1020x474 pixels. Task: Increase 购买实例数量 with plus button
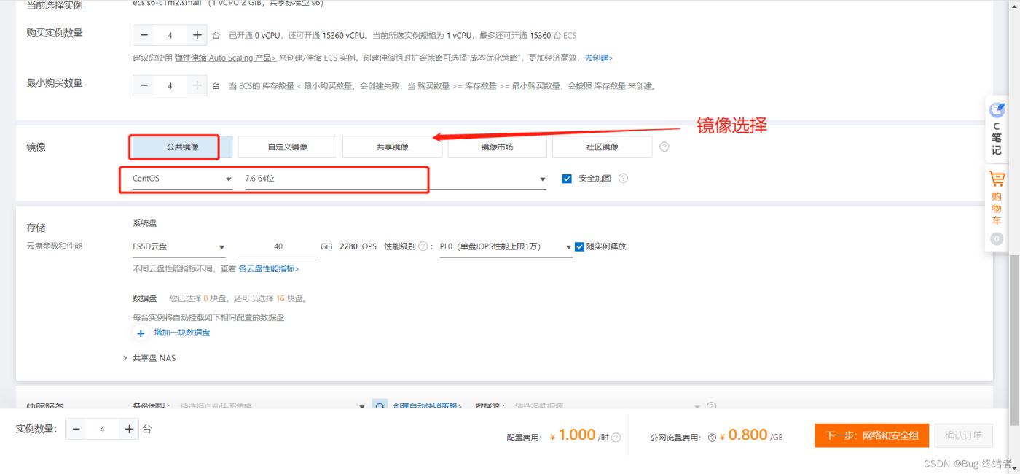[x=197, y=35]
